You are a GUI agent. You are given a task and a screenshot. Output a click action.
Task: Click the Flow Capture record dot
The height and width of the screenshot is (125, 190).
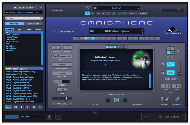pyautogui.click(x=160, y=117)
